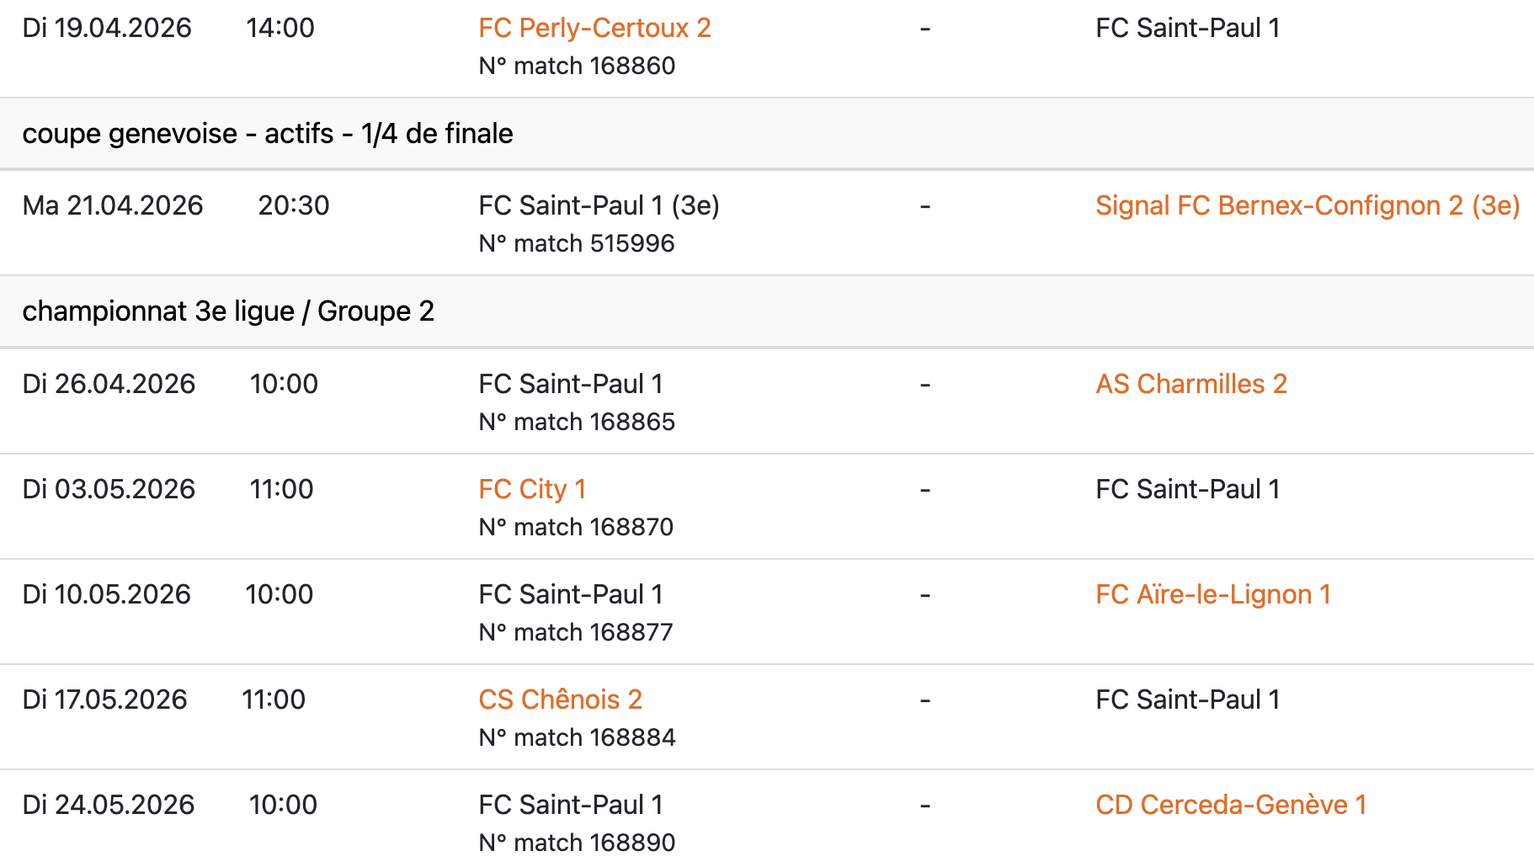Click match number 168870
Viewport: 1534px width, 867px height.
pos(576,528)
